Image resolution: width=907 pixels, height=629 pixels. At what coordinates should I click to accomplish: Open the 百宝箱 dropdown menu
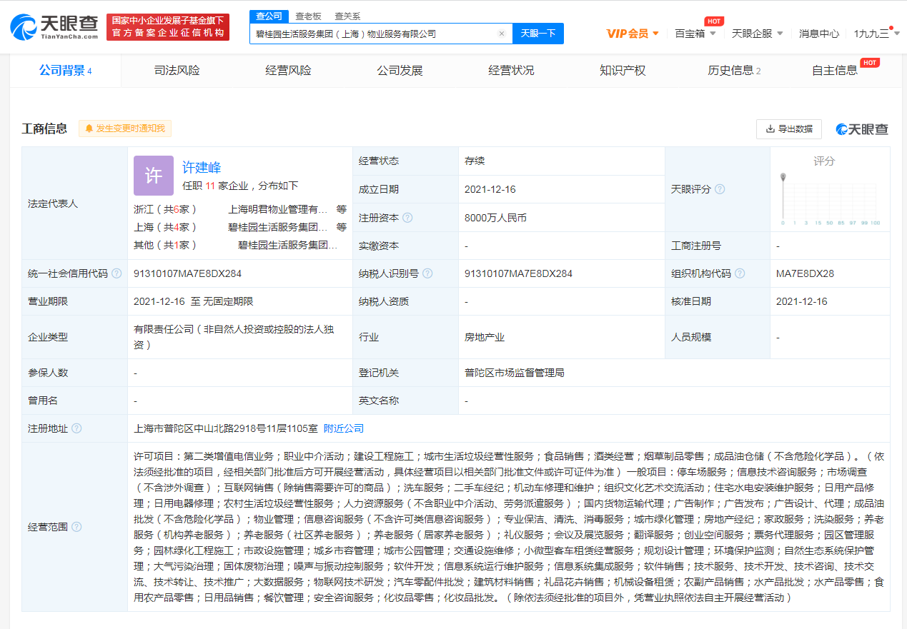coord(695,34)
